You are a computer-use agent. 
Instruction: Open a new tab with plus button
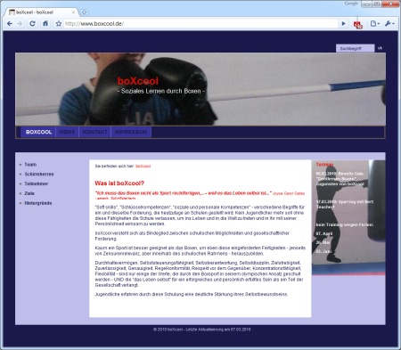[x=84, y=12]
